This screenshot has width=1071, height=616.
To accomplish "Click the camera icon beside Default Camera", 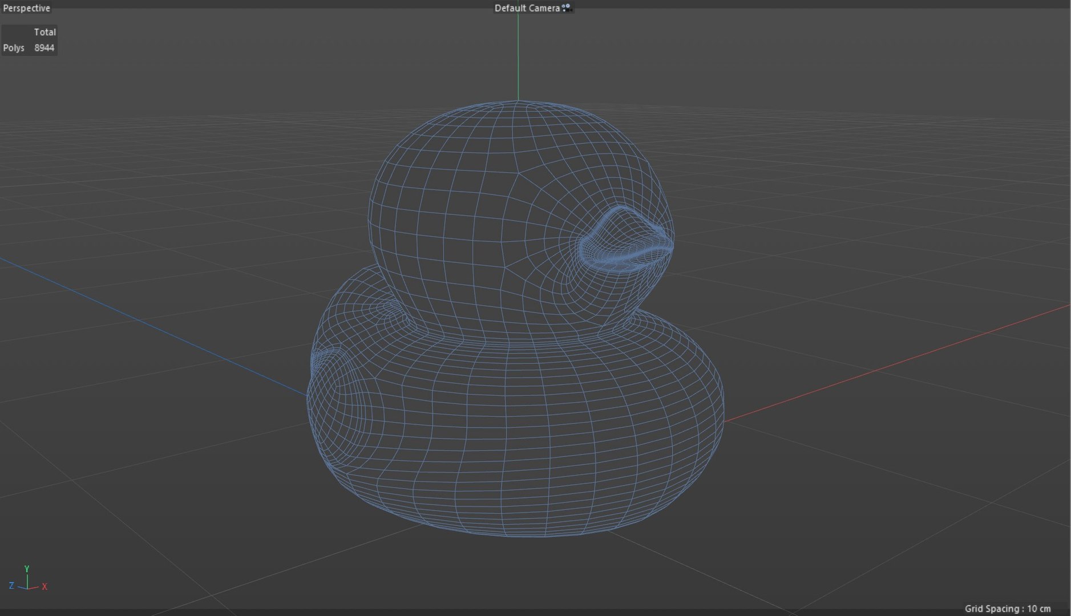I will coord(566,8).
